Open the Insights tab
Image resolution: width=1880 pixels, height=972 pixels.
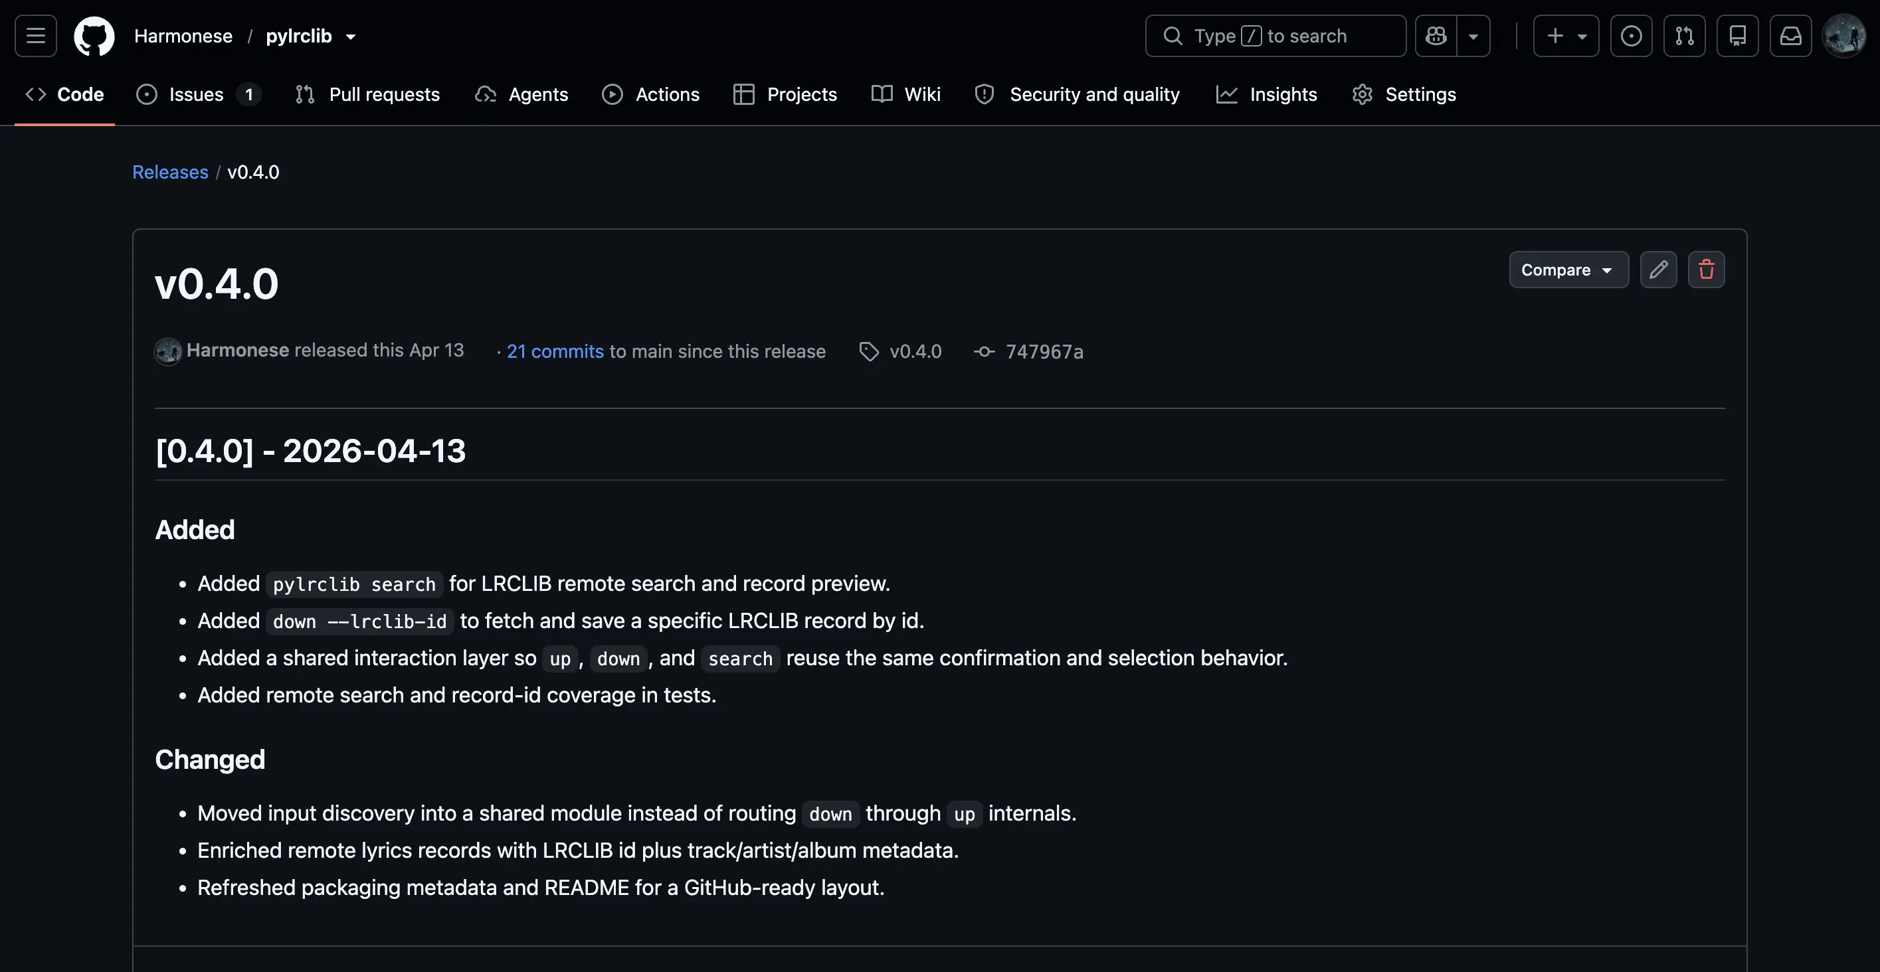1267,94
